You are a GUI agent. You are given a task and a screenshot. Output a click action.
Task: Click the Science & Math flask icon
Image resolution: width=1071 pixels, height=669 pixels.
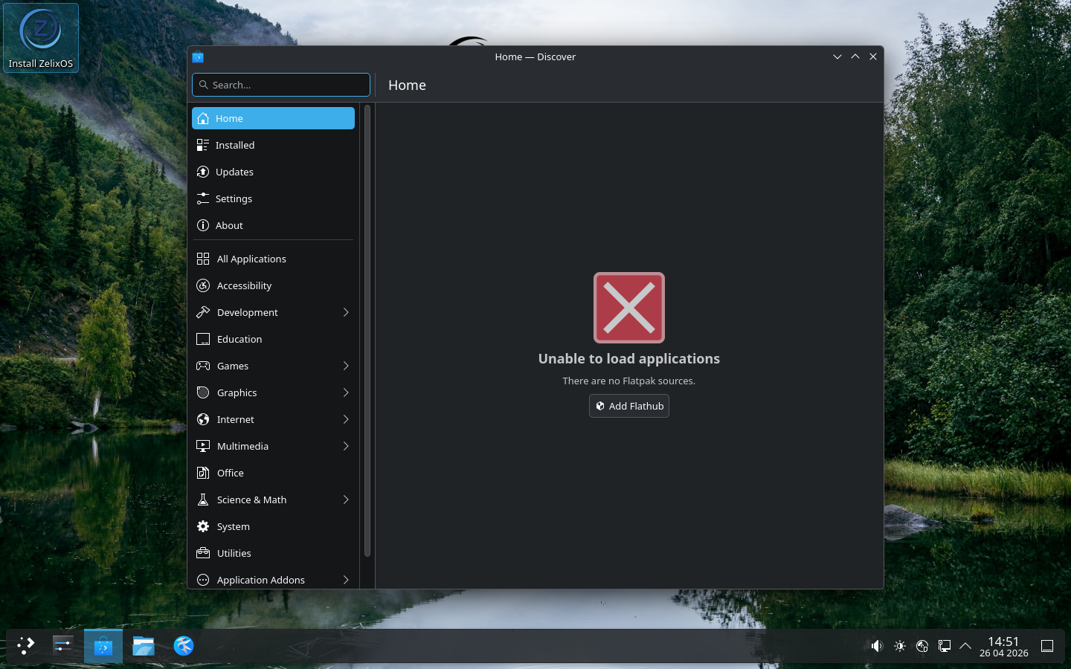pos(203,500)
